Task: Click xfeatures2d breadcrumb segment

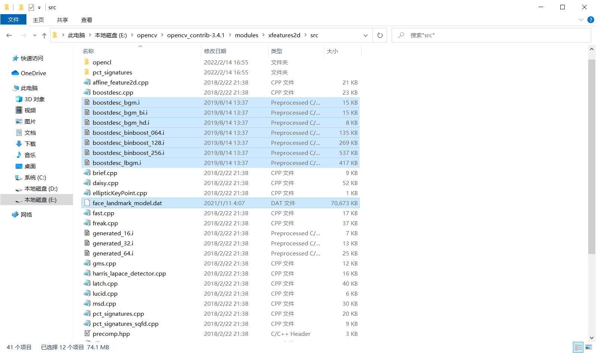Action: coord(284,35)
